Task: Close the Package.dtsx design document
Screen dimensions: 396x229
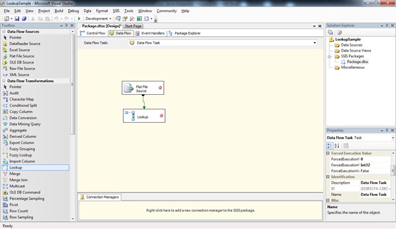Action: click(320, 26)
